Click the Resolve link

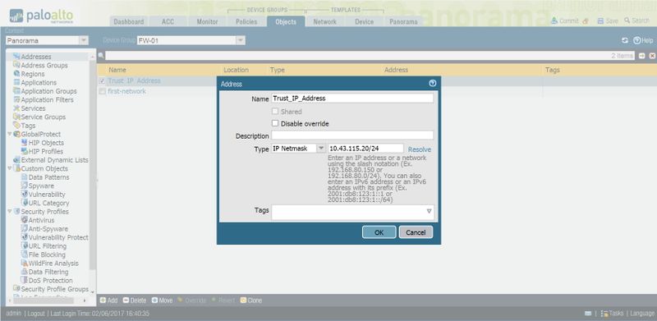(419, 149)
